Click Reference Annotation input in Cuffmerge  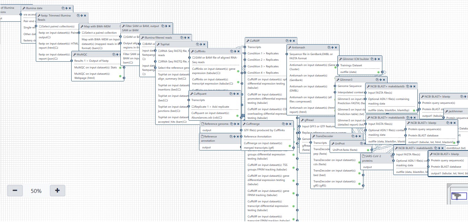pyautogui.click(x=258, y=136)
